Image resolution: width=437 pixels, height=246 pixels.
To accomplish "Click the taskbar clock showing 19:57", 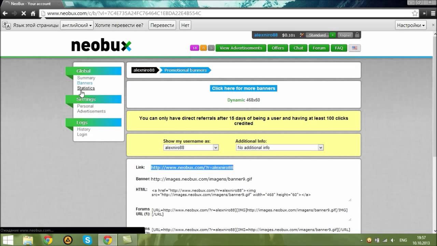I will pyautogui.click(x=421, y=240).
